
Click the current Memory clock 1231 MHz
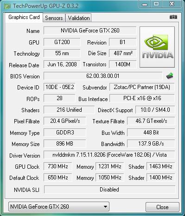tap(110, 166)
